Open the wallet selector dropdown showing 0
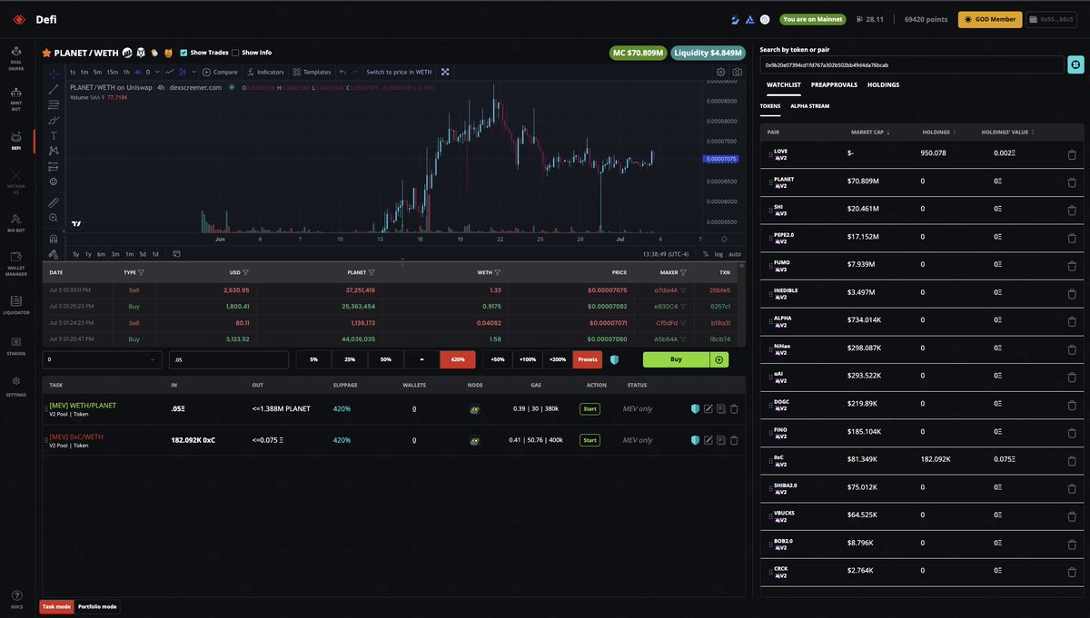Screen dimensions: 1090x618 point(102,359)
